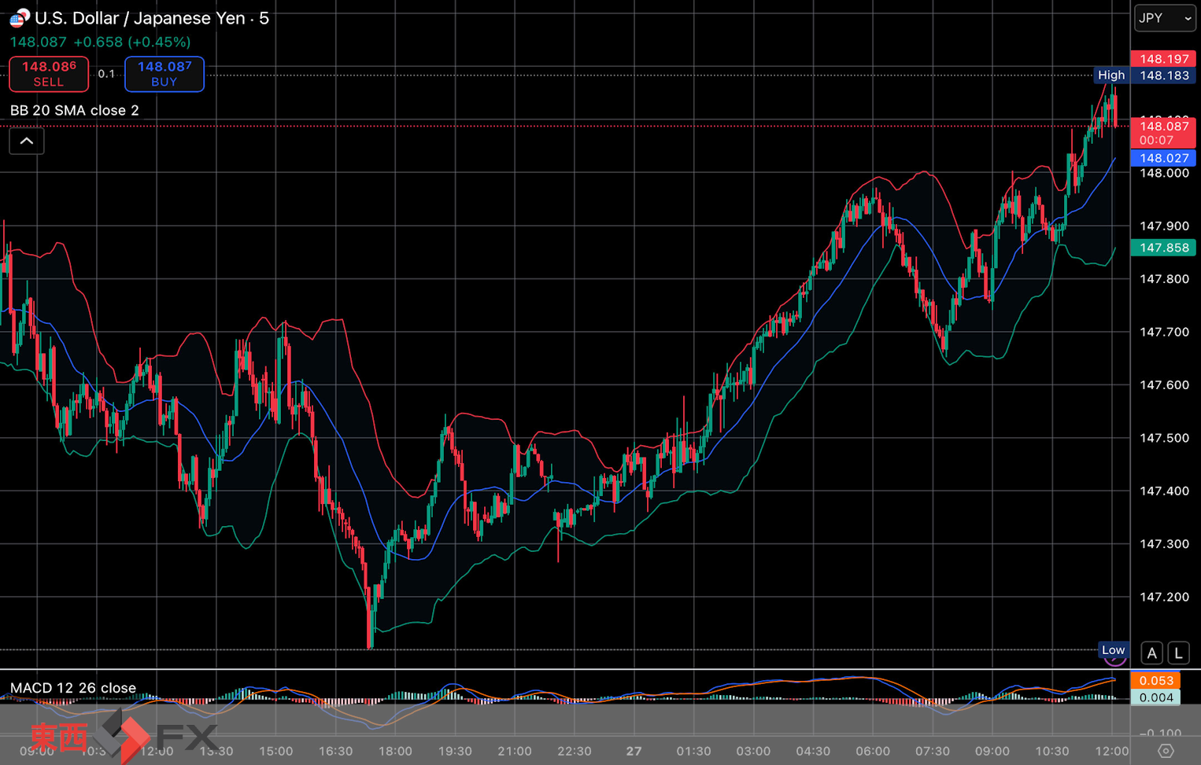This screenshot has height=765, width=1201.
Task: Click the High price marker label
Action: (x=1110, y=75)
